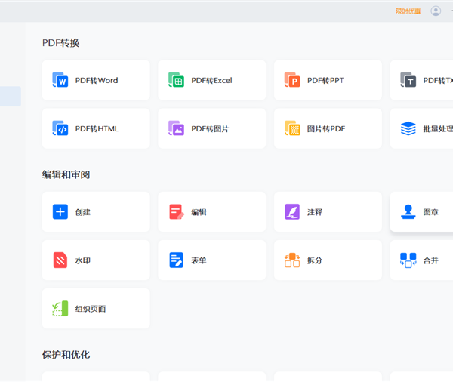Start the 图片转PDF converter

(327, 129)
